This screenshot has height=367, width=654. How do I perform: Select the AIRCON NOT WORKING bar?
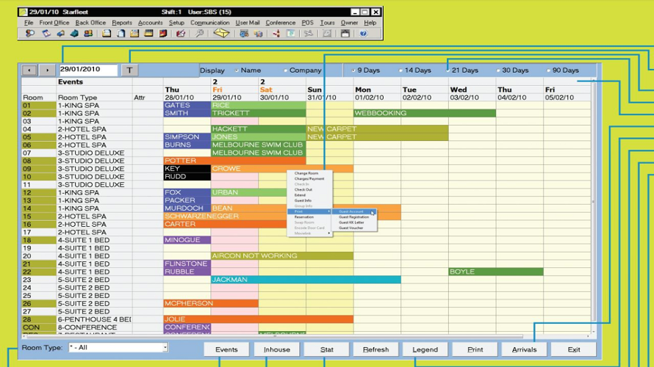coord(282,255)
